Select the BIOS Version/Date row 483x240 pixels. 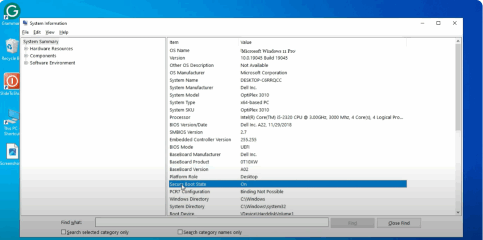pos(287,125)
